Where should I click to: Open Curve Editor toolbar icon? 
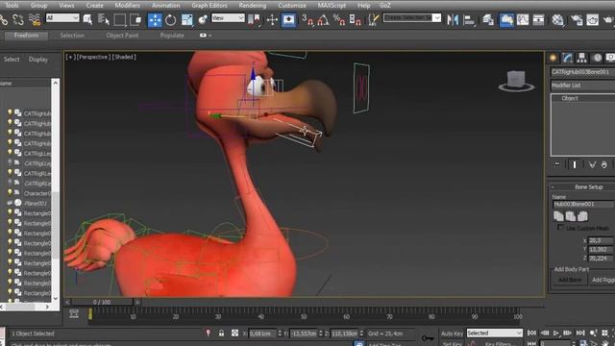pos(523,19)
